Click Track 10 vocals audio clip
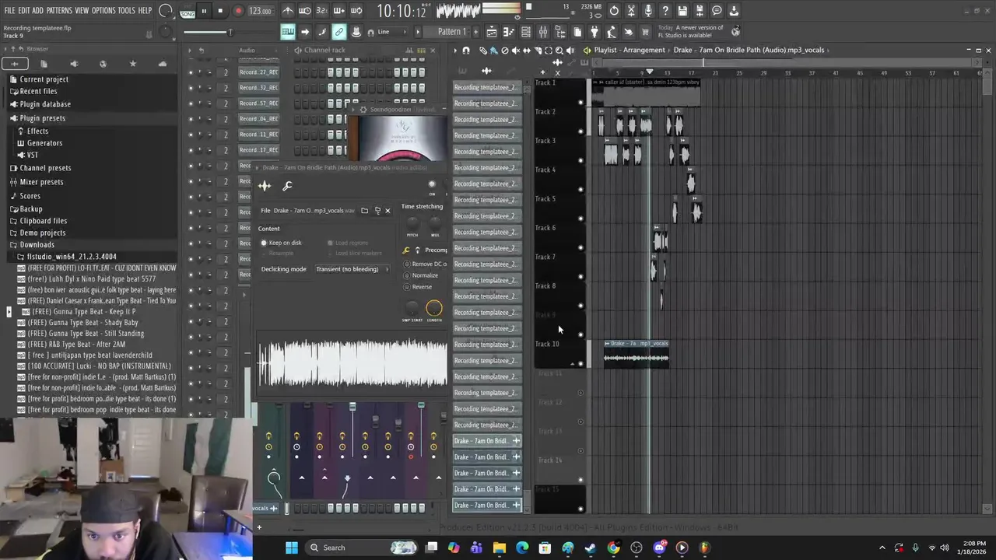Image resolution: width=996 pixels, height=560 pixels. (637, 354)
